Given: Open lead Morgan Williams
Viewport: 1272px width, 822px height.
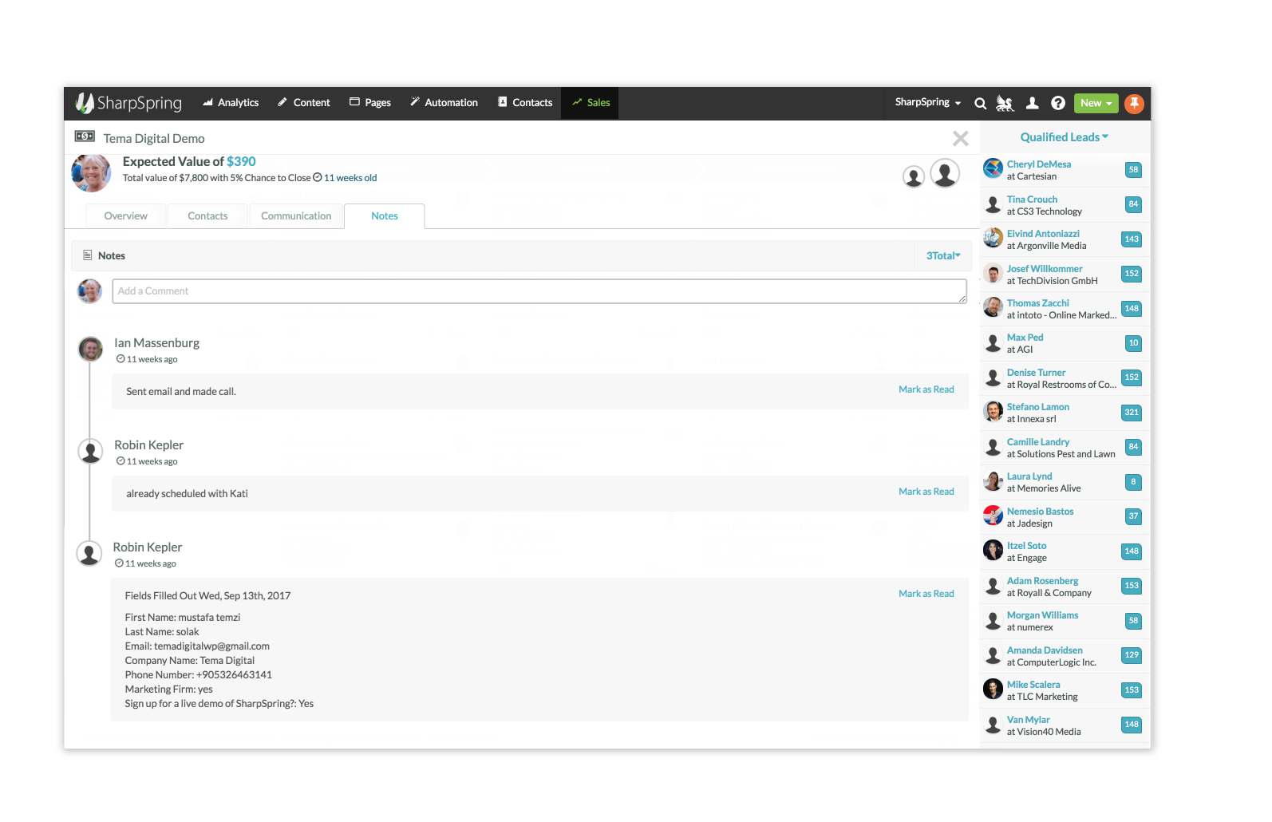Looking at the screenshot, I should 1042,615.
